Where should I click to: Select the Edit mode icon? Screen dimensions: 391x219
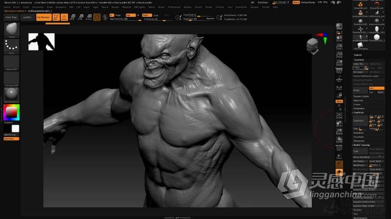56,17
